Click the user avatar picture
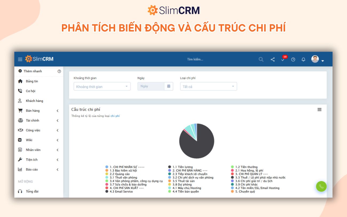 pos(315,59)
